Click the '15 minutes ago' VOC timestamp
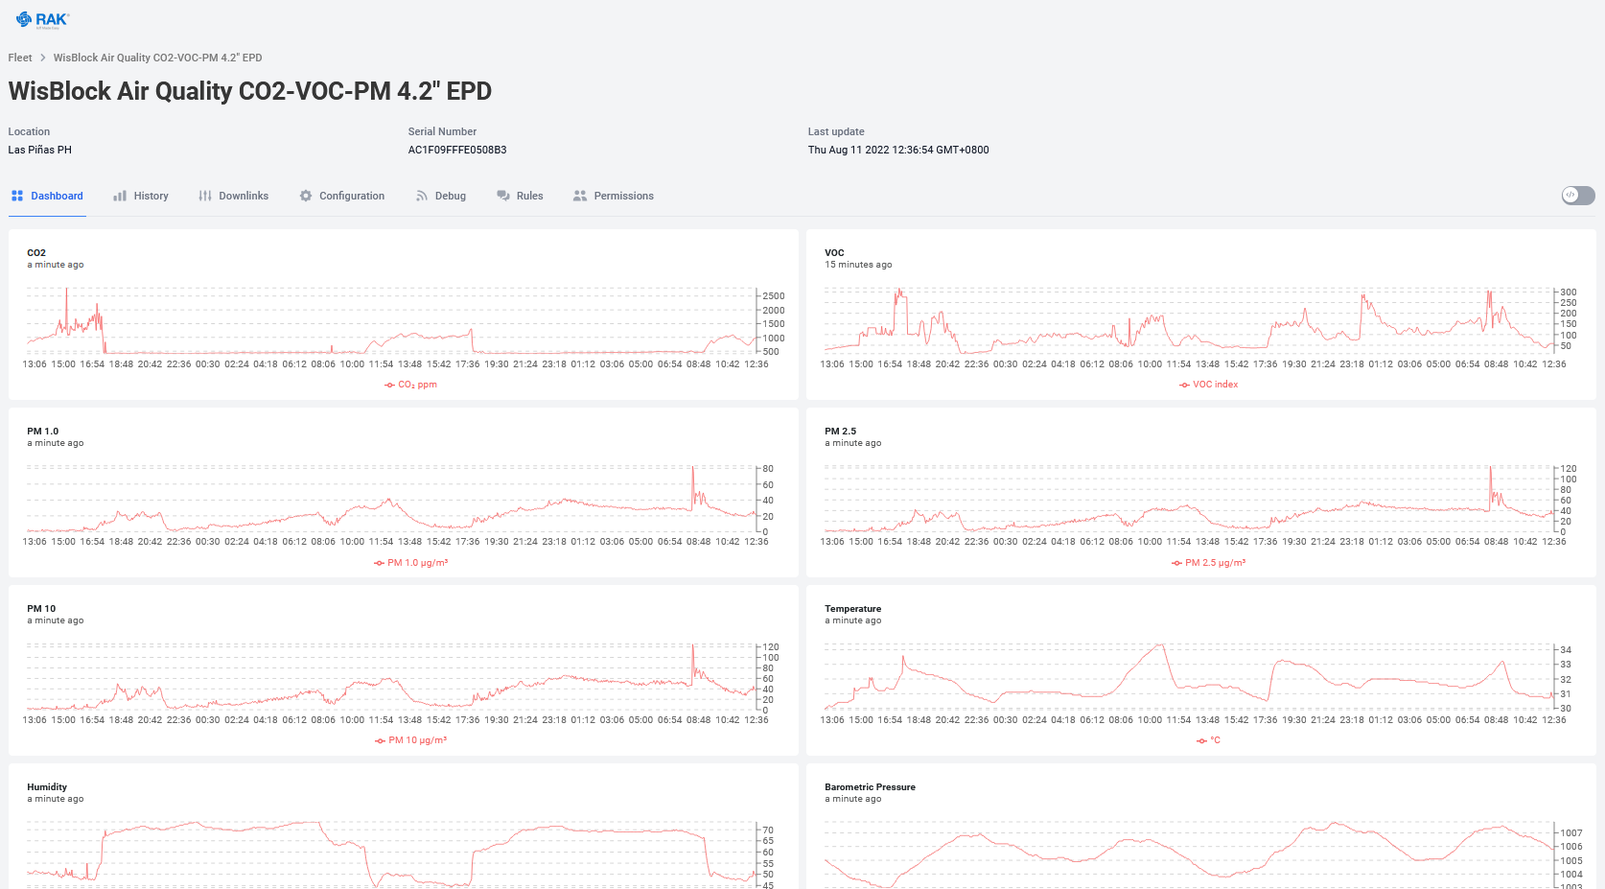 858,265
